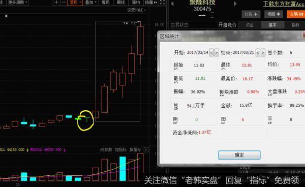Zoom in chart with plus button
This screenshot has width=305, height=187.
[x=56, y=3]
